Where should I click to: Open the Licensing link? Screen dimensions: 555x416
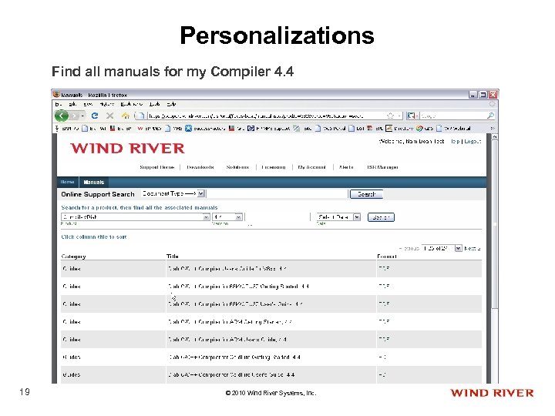(273, 167)
